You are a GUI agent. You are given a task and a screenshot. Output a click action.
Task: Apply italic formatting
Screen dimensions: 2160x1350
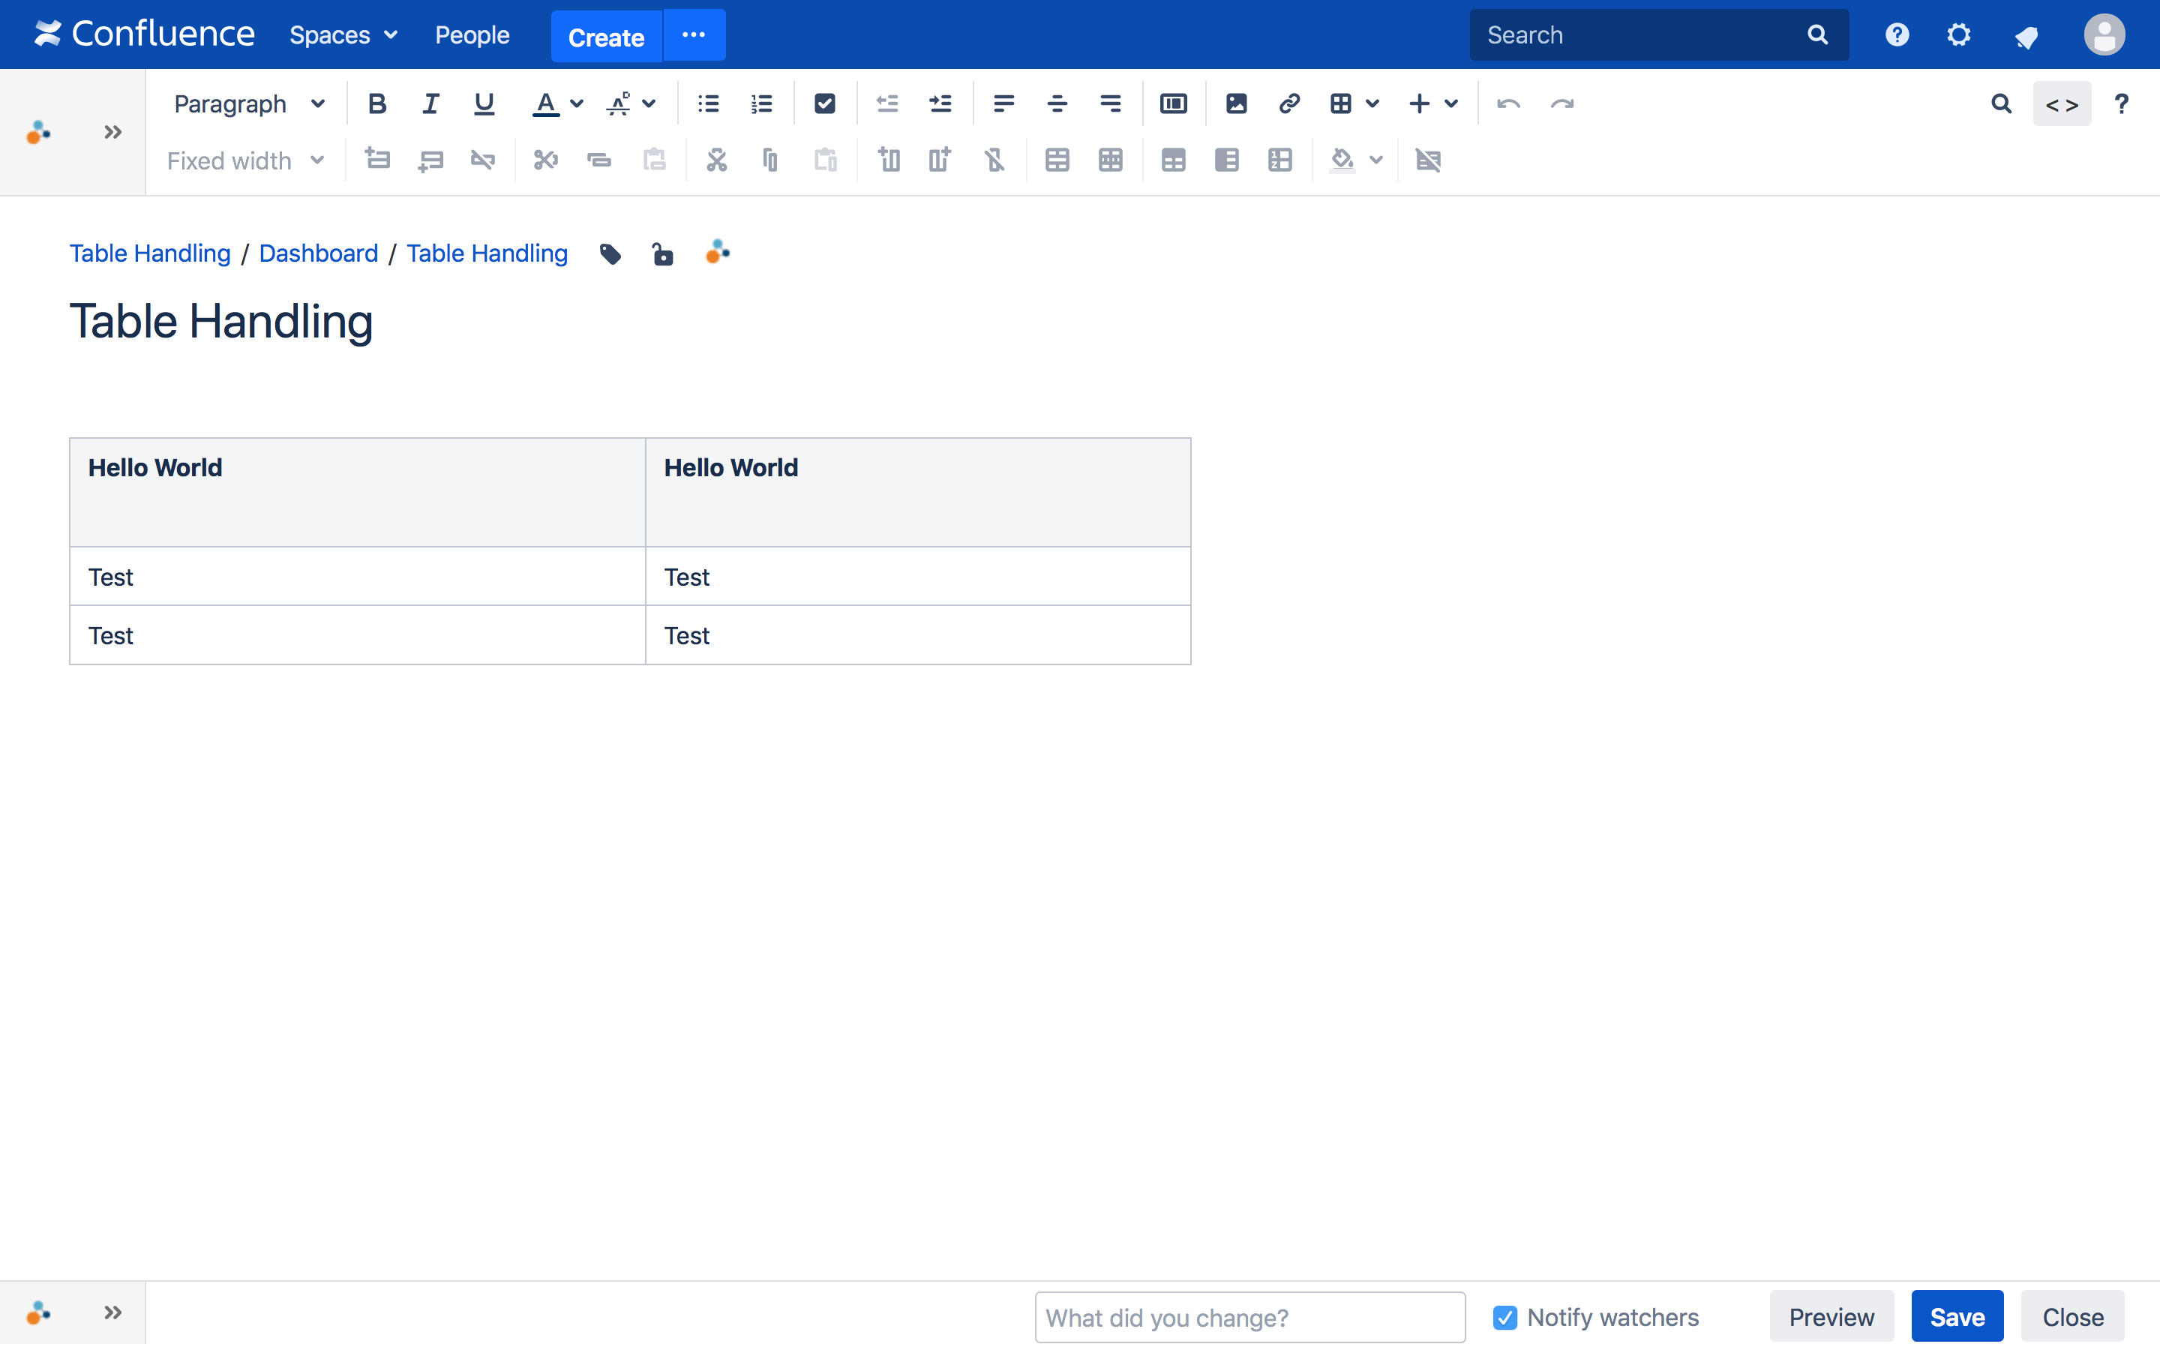(430, 103)
